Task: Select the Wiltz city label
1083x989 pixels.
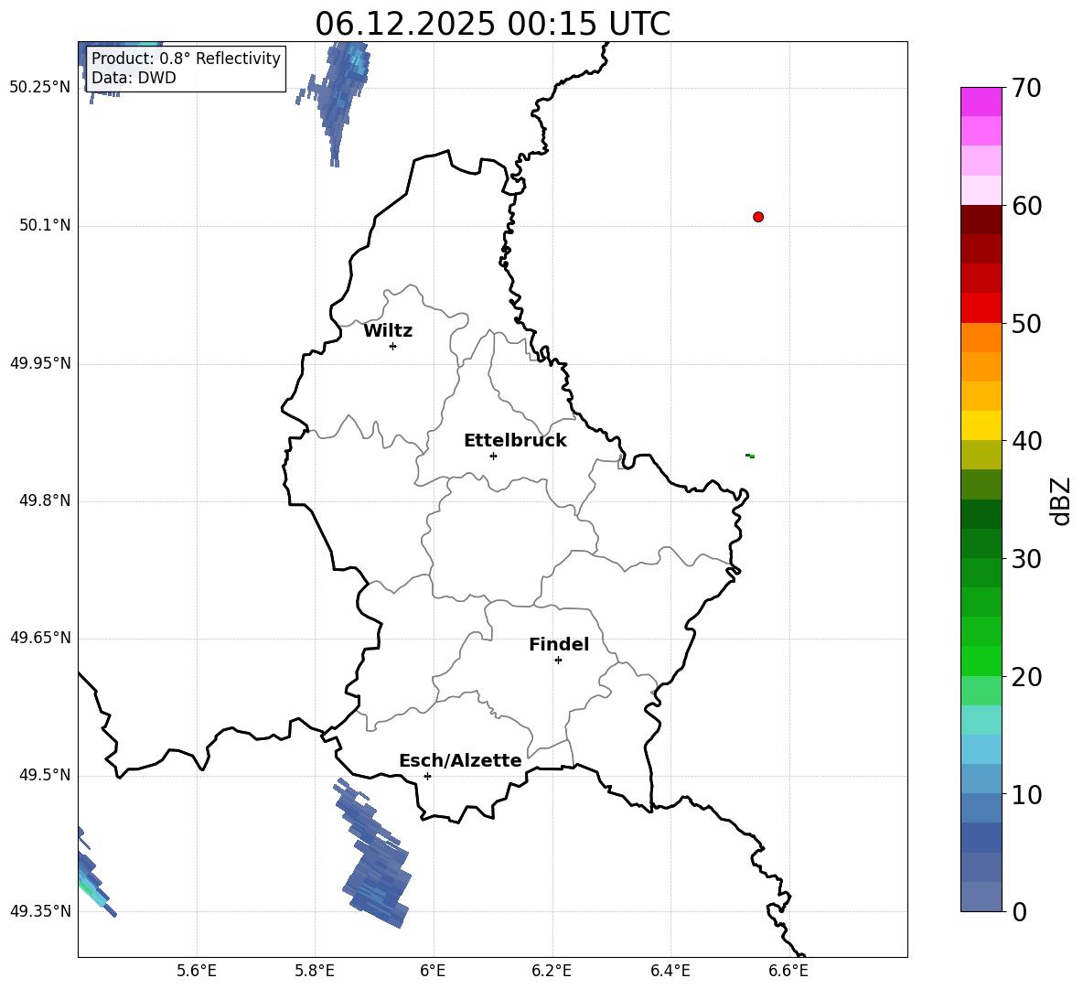Action: pos(388,331)
